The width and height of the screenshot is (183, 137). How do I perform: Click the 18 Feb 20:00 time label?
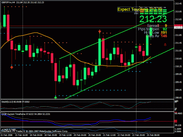[51, 135]
